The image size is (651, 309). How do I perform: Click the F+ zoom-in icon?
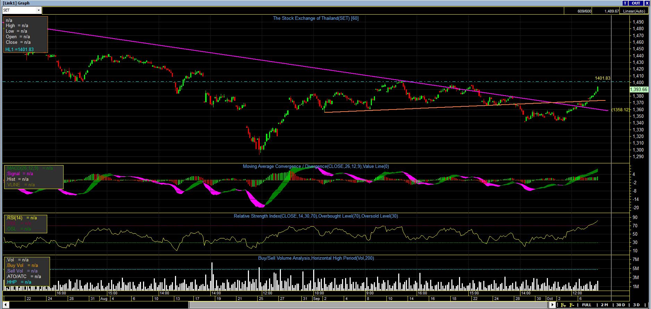tap(563, 305)
